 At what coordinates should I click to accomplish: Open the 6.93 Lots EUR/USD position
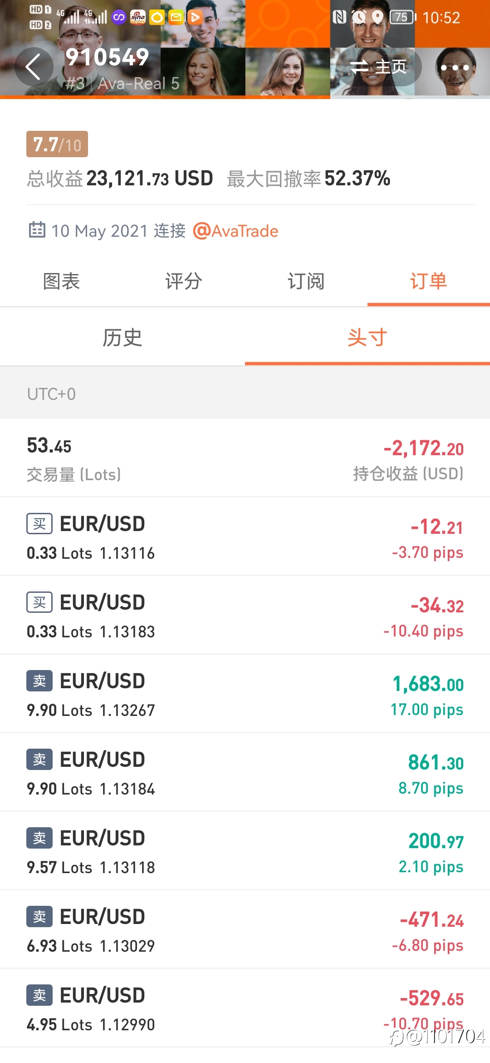click(245, 929)
